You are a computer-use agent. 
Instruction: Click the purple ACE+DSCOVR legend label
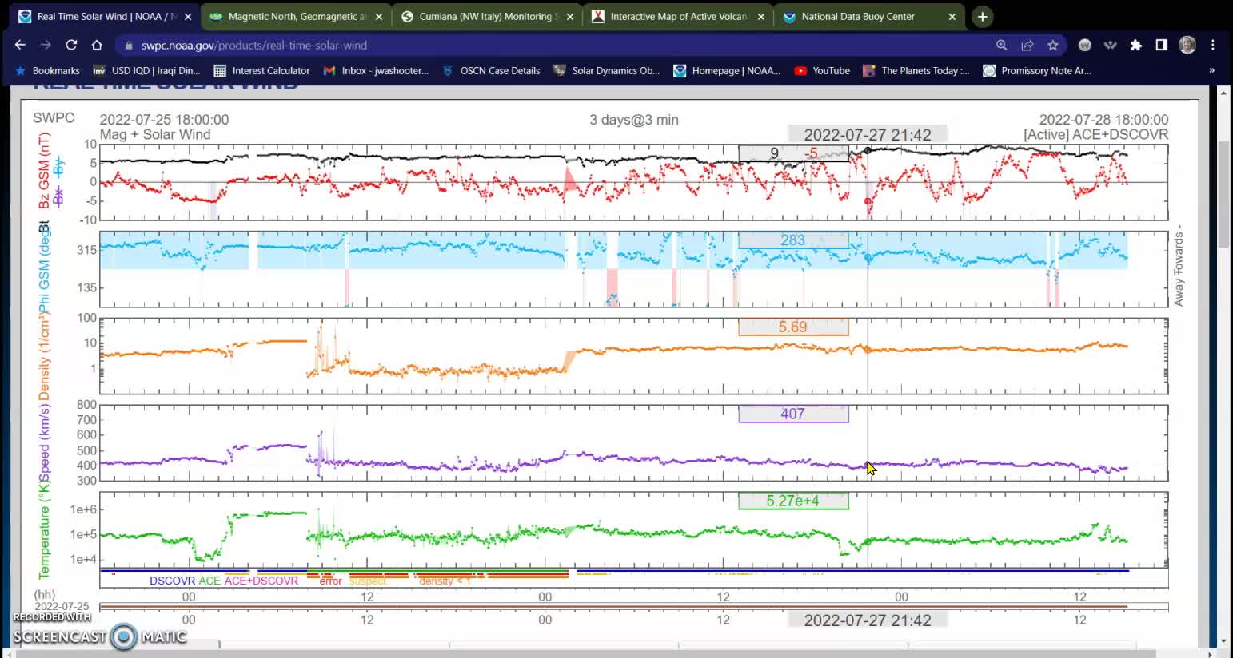tap(261, 581)
